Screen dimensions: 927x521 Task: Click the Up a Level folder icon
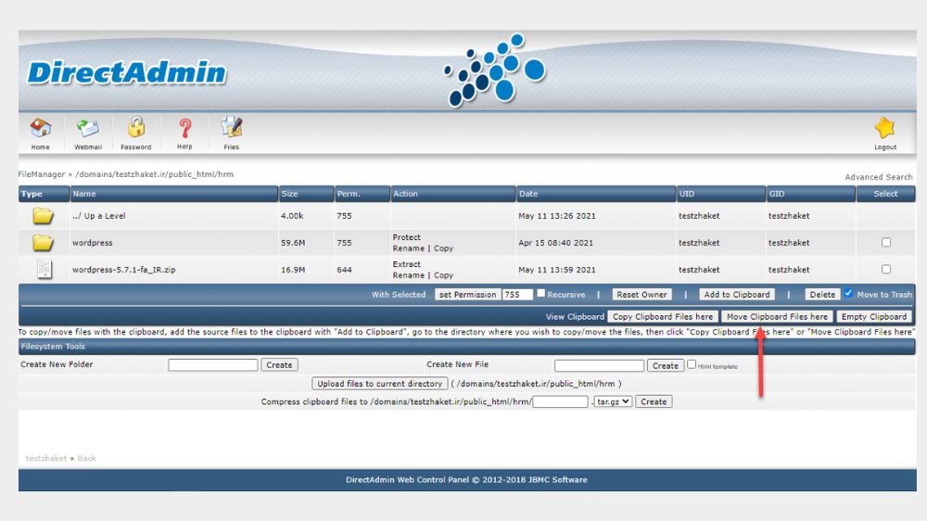43,216
